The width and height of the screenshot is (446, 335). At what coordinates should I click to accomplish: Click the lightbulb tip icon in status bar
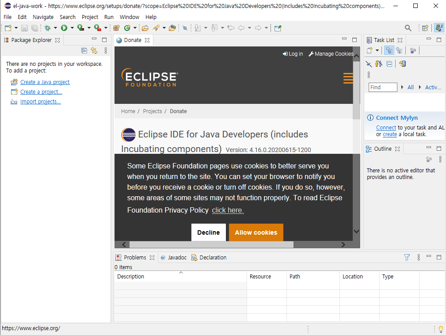pyautogui.click(x=441, y=329)
